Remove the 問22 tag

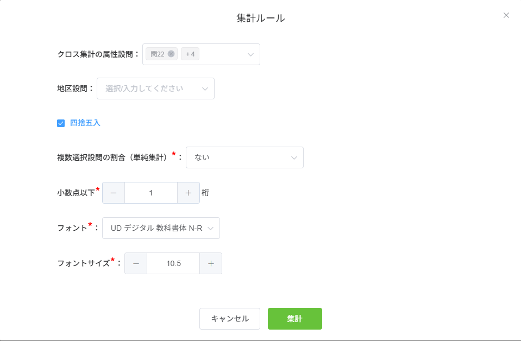171,54
